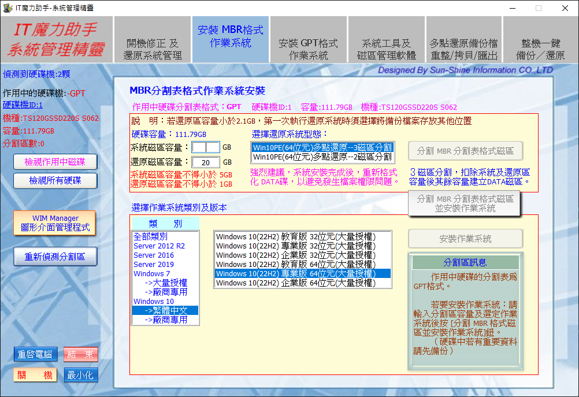Switch to 安裝 GPT格式作業系統 tab
The image size is (579, 397).
308,50
